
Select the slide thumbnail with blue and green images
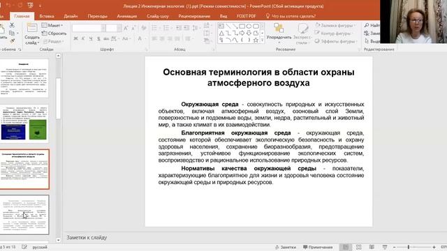point(24,124)
